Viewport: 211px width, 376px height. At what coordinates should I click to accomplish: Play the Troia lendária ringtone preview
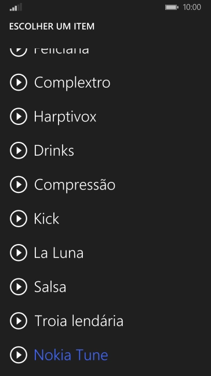(19, 321)
